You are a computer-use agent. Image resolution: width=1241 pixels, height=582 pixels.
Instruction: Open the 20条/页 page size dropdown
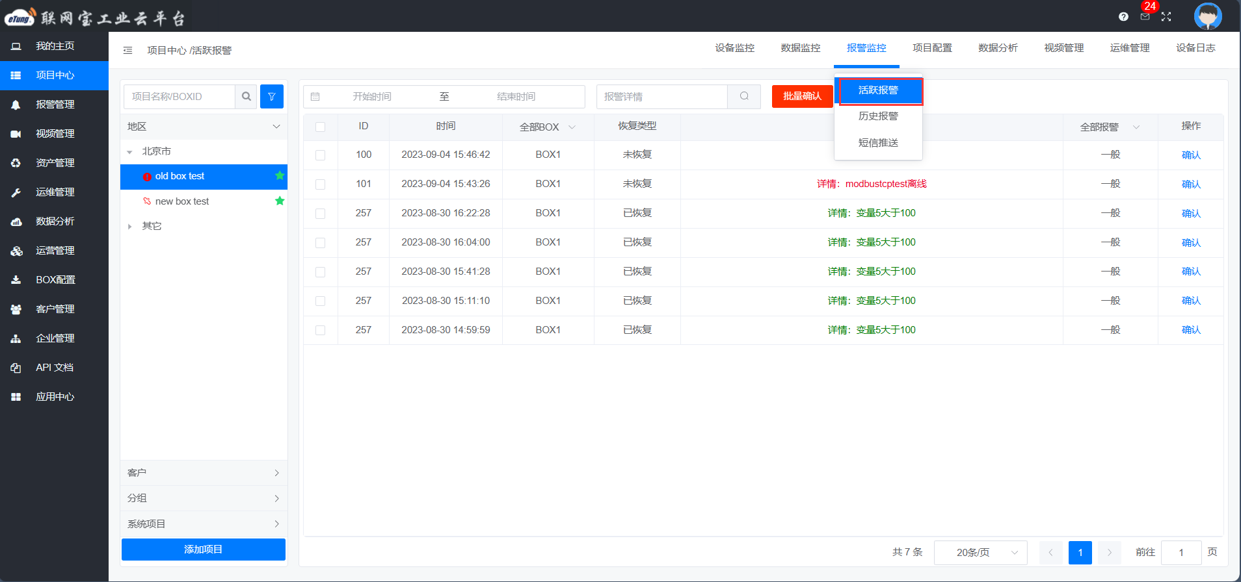pyautogui.click(x=980, y=553)
